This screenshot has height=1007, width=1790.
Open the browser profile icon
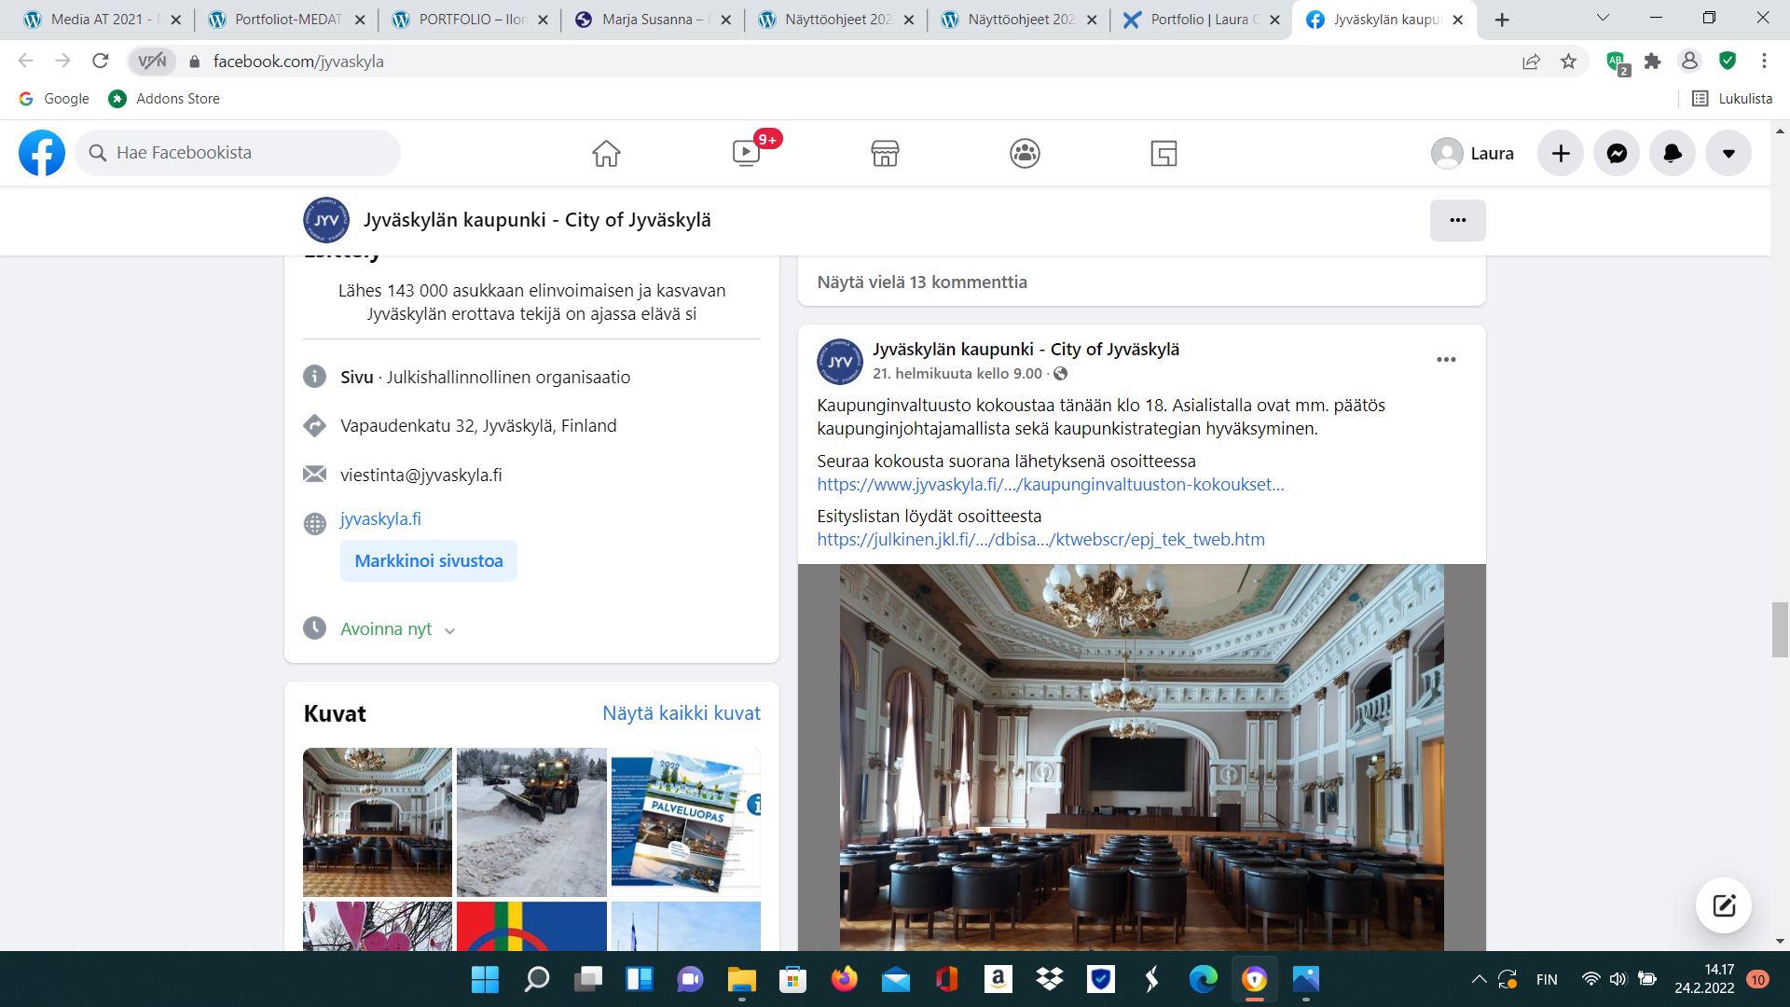tap(1689, 62)
